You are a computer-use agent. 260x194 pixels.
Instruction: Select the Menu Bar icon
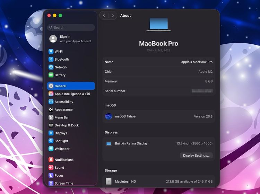51,117
